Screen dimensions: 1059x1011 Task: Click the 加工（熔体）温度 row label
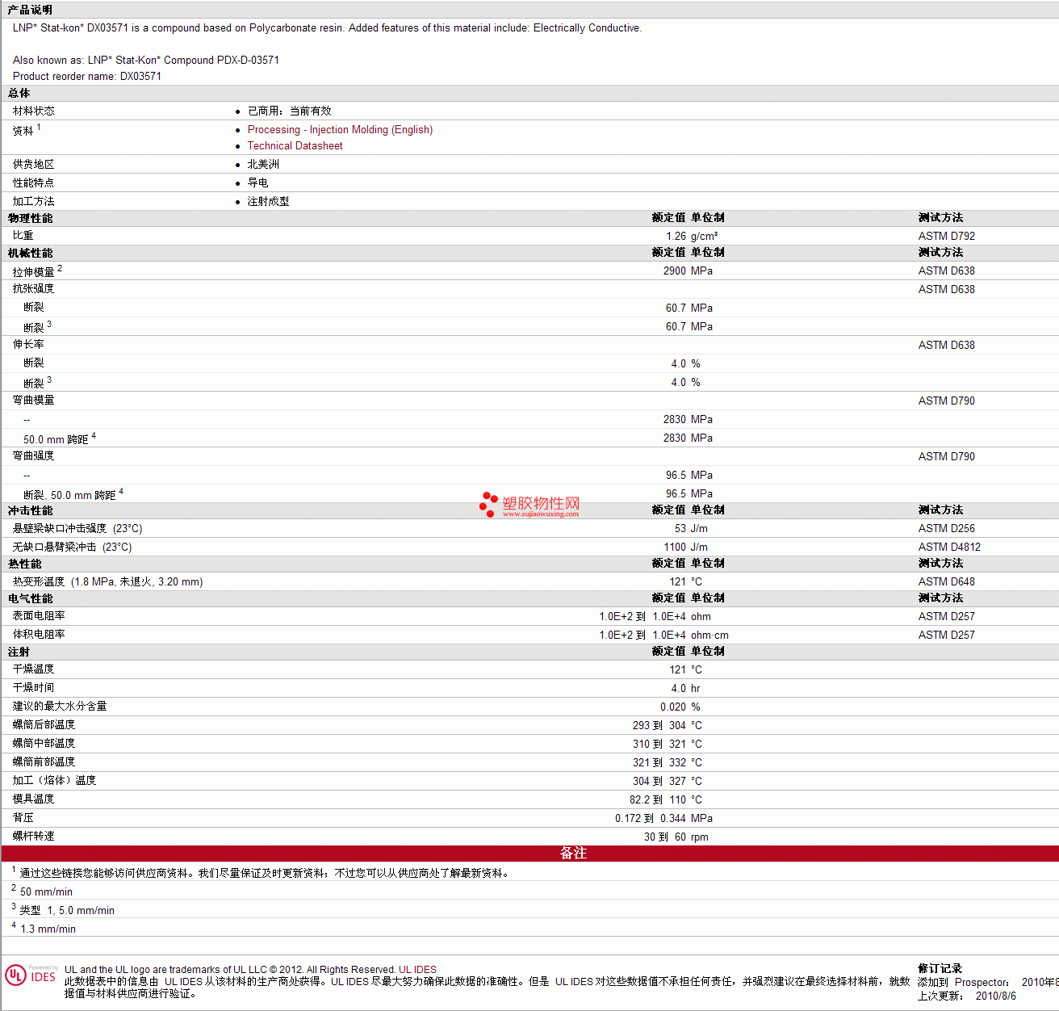click(x=55, y=781)
